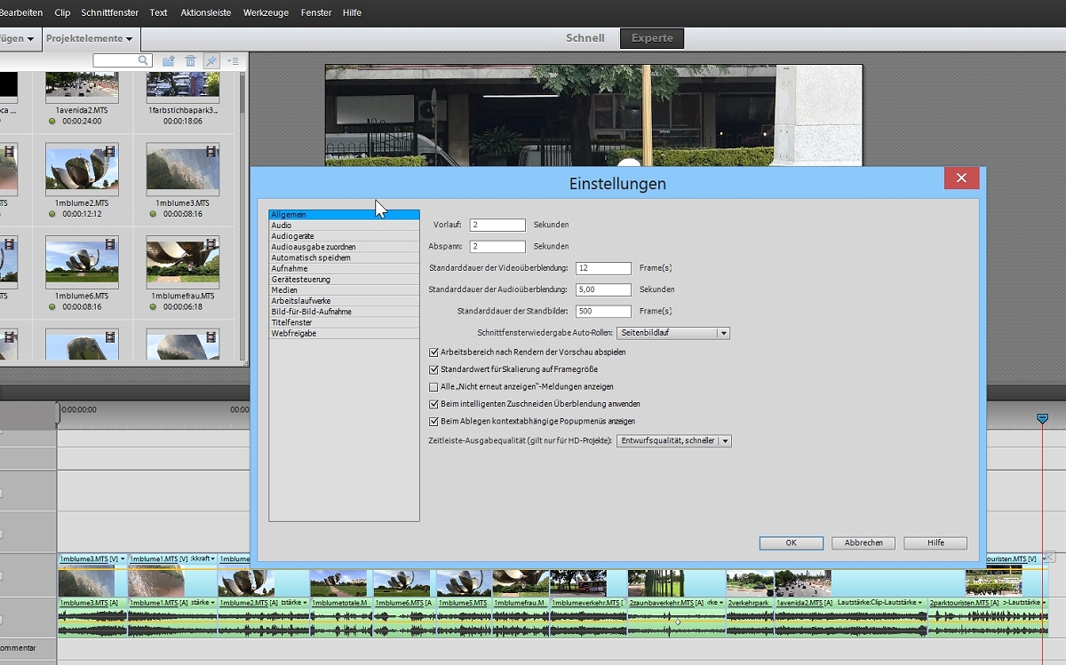Click the filmstrip icon on 1mblume3.MTS thumbnail
Image resolution: width=1066 pixels, height=665 pixels.
pos(211,151)
